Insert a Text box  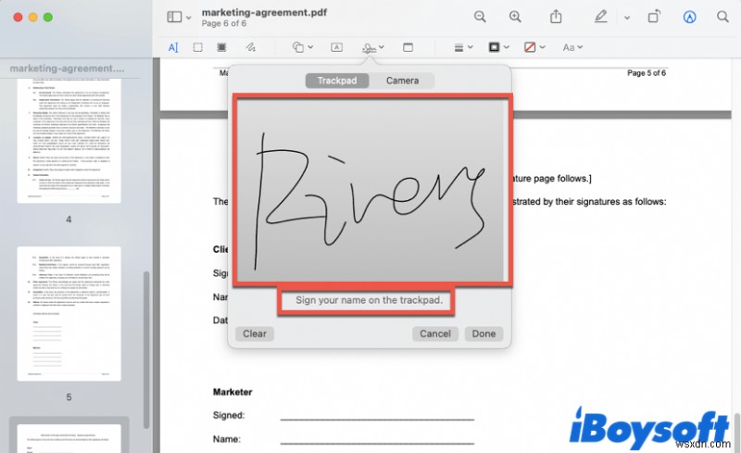[336, 47]
